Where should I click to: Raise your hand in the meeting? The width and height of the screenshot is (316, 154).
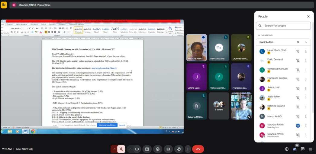click(x=179, y=149)
